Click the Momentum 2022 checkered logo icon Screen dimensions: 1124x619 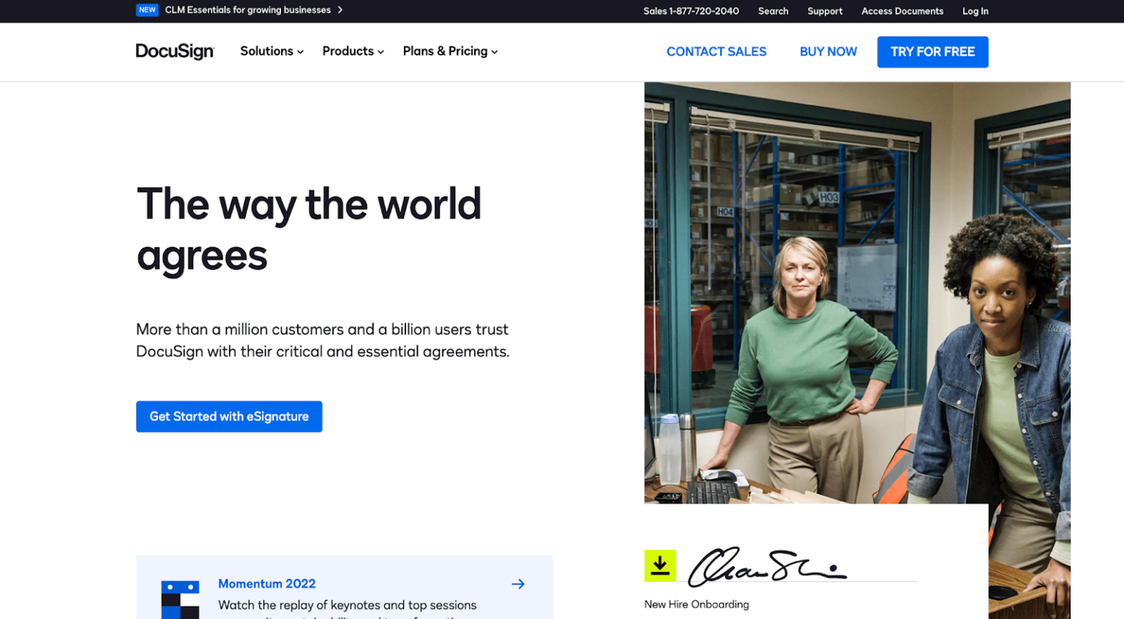(x=180, y=600)
